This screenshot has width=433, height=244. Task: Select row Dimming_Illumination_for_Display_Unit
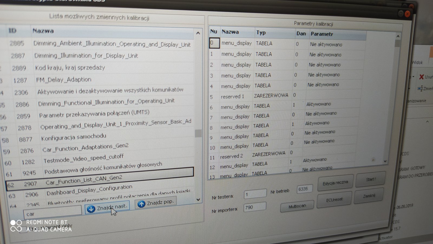click(86, 56)
